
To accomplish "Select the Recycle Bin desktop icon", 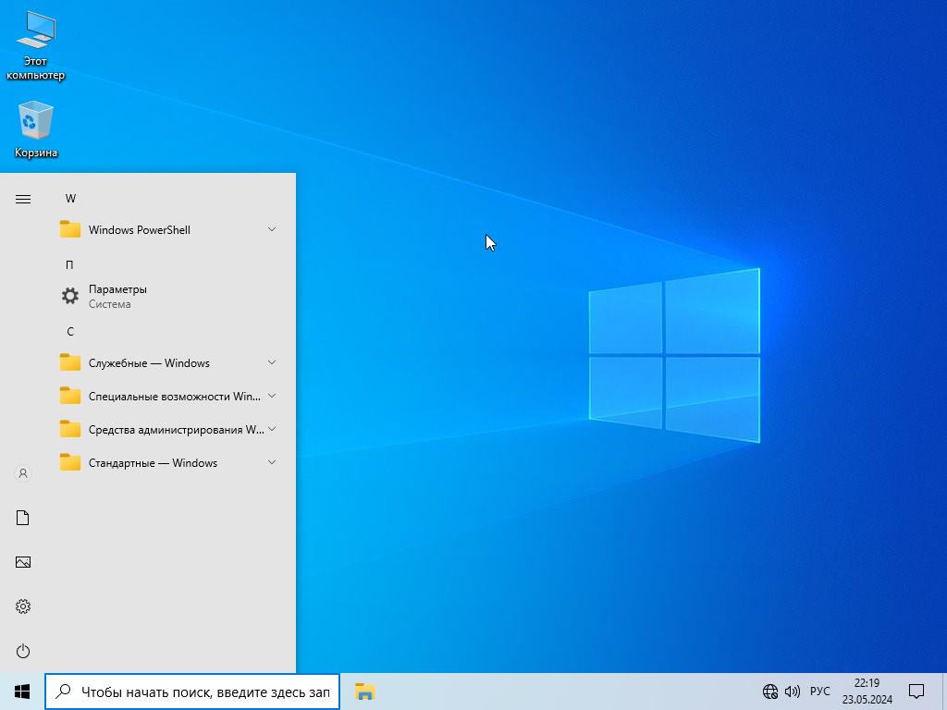I will 35,129.
